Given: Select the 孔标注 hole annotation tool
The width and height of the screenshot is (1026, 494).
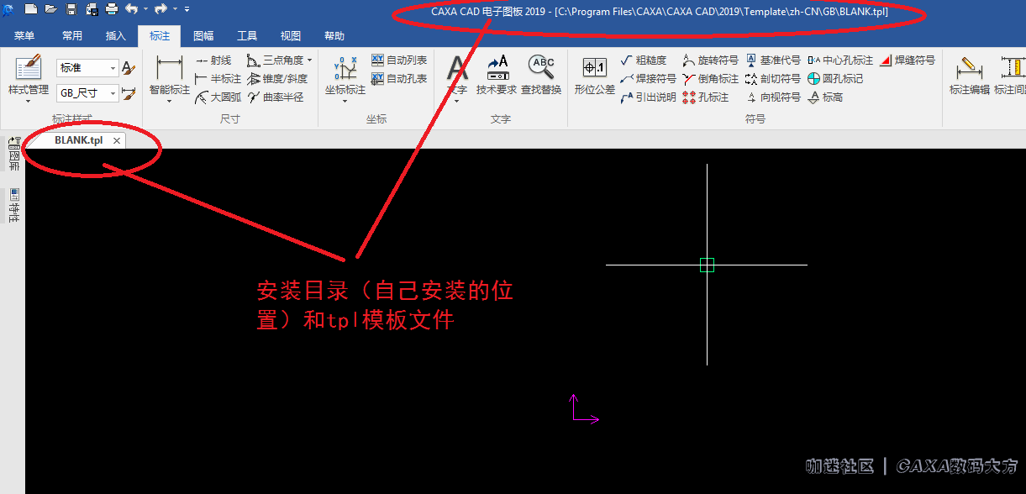Looking at the screenshot, I should click(706, 97).
